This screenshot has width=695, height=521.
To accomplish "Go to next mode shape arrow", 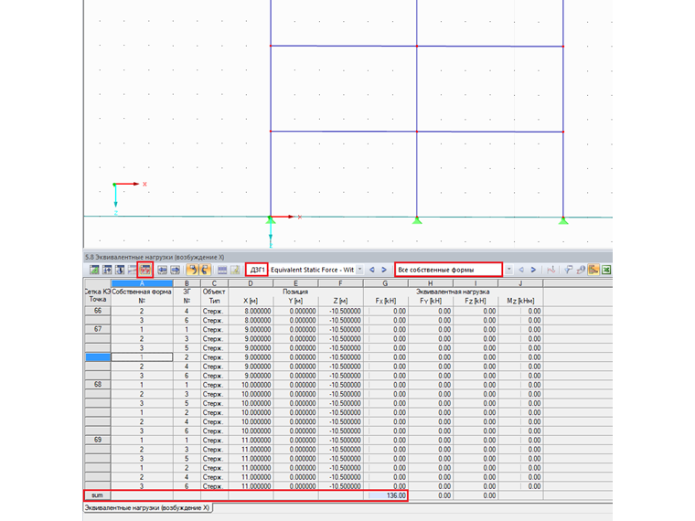I will click(533, 270).
